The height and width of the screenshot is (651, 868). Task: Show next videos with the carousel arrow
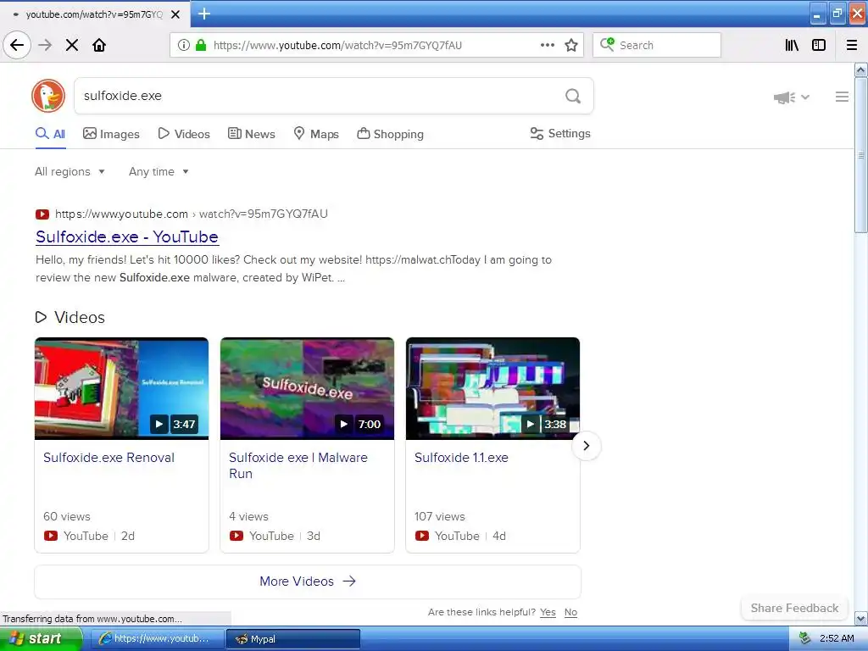pos(587,446)
